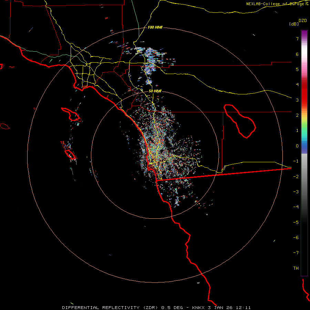The height and width of the screenshot is (310, 310).
Task: Click the Salton Sea red outline
Action: point(240,121)
